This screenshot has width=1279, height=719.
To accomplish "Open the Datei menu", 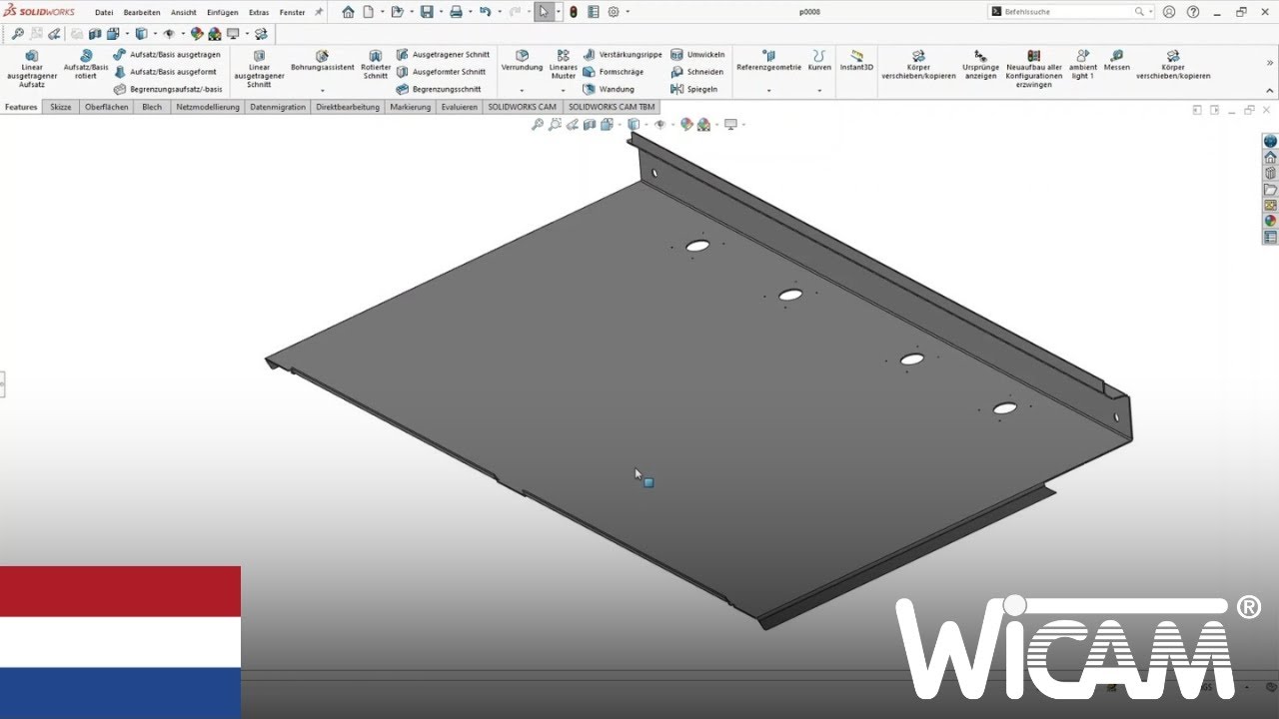I will 104,12.
